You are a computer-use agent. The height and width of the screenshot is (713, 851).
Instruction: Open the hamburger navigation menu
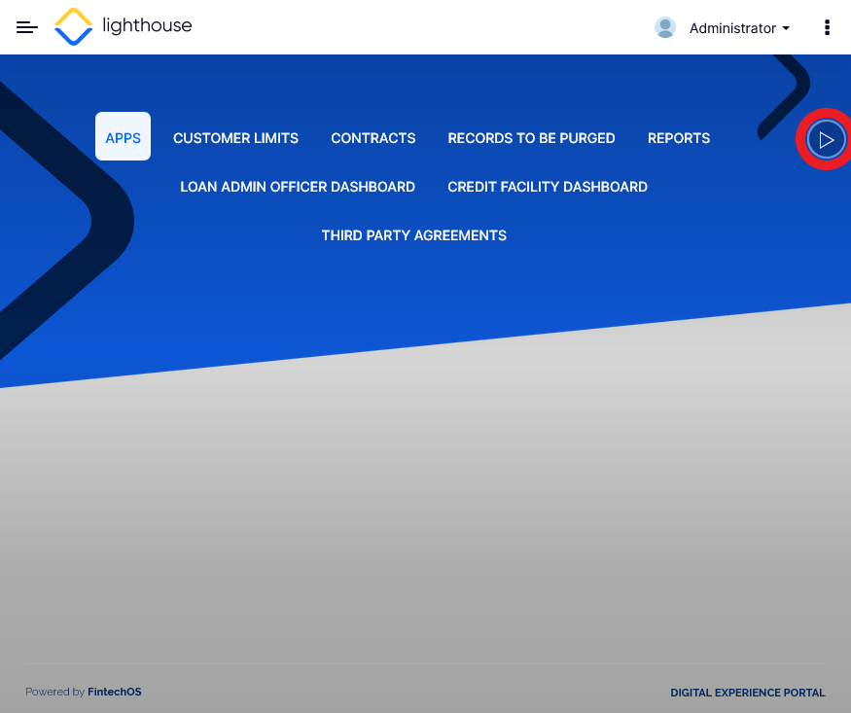pyautogui.click(x=27, y=27)
